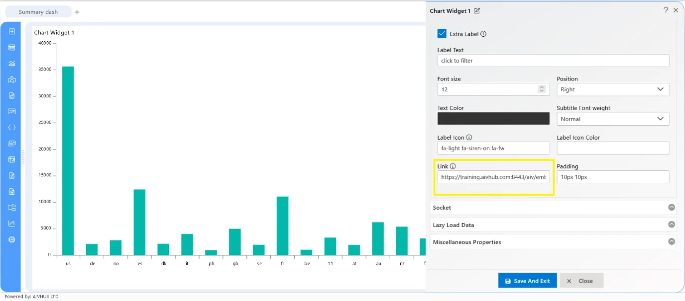Click the map widget icon in sidebar
Viewport: 685px width, 301px height.
point(11,79)
